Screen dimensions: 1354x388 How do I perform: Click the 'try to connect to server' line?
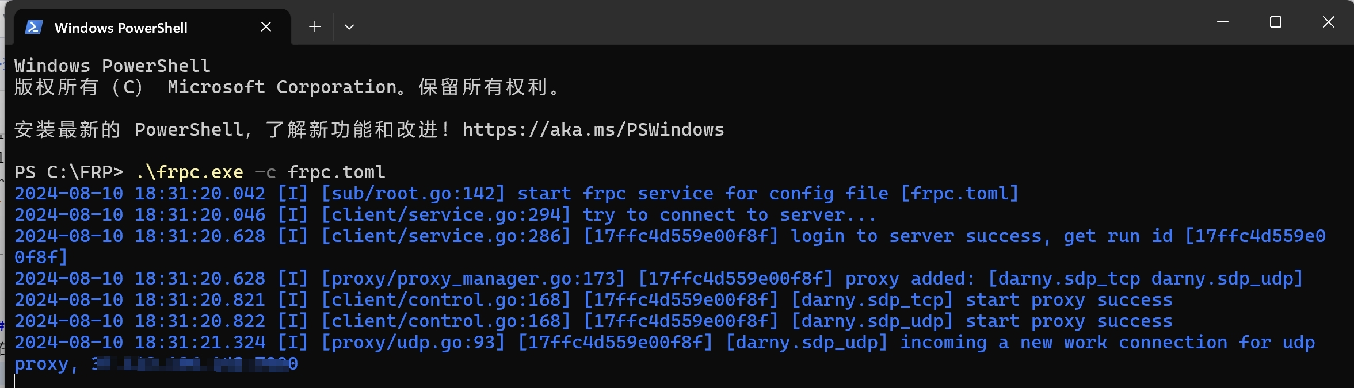coord(728,214)
